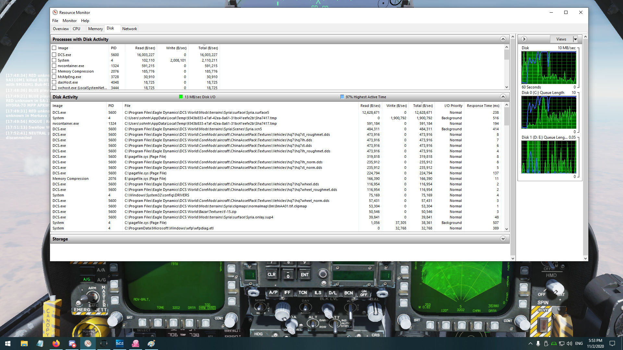Switch to the CPU tab
Image resolution: width=623 pixels, height=350 pixels.
[x=77, y=29]
